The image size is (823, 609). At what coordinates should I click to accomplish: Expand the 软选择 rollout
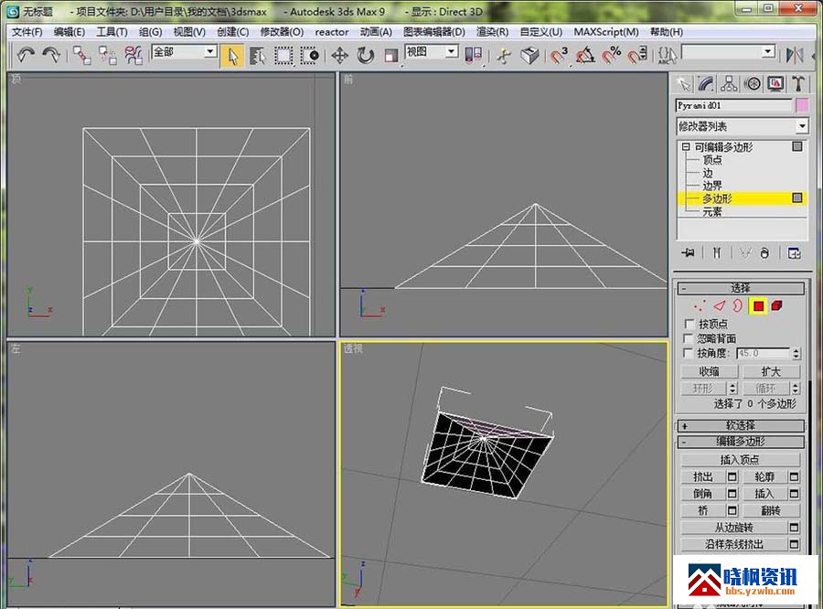pyautogui.click(x=741, y=425)
